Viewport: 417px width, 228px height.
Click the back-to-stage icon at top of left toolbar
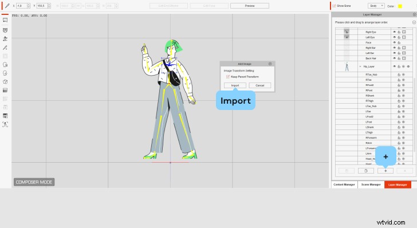click(5, 20)
